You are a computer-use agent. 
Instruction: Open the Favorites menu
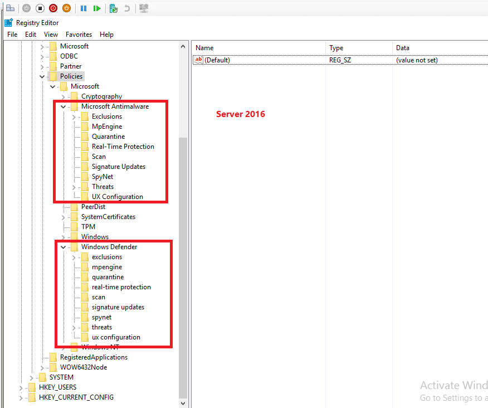pos(79,35)
